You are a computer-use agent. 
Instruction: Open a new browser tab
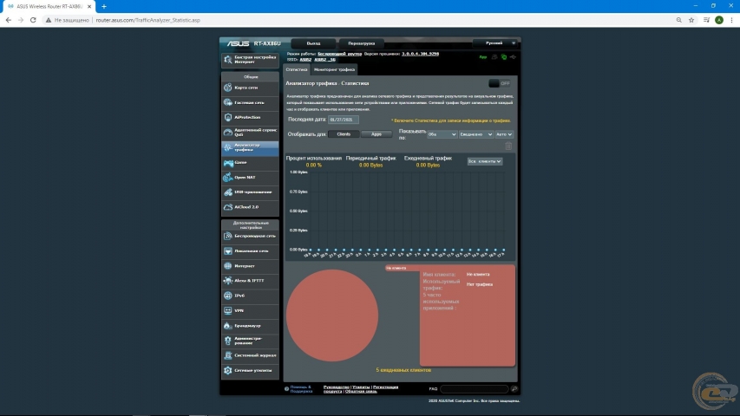(x=104, y=7)
